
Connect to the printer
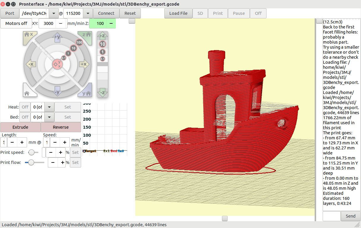[x=106, y=13]
